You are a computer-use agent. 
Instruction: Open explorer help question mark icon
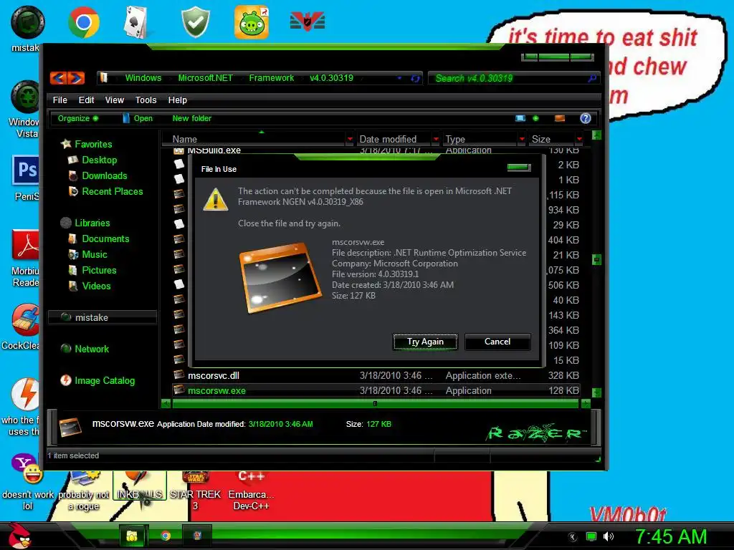click(585, 118)
